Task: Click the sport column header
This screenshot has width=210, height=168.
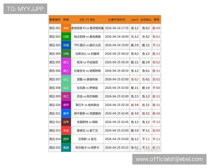Action: [x=135, y=20]
